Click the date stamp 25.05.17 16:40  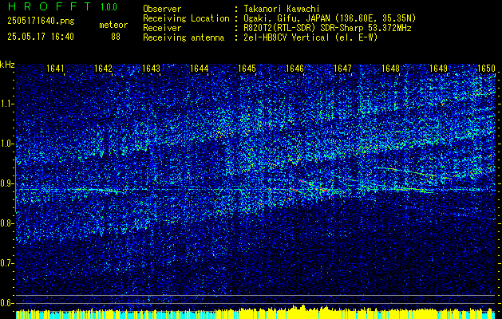click(41, 37)
